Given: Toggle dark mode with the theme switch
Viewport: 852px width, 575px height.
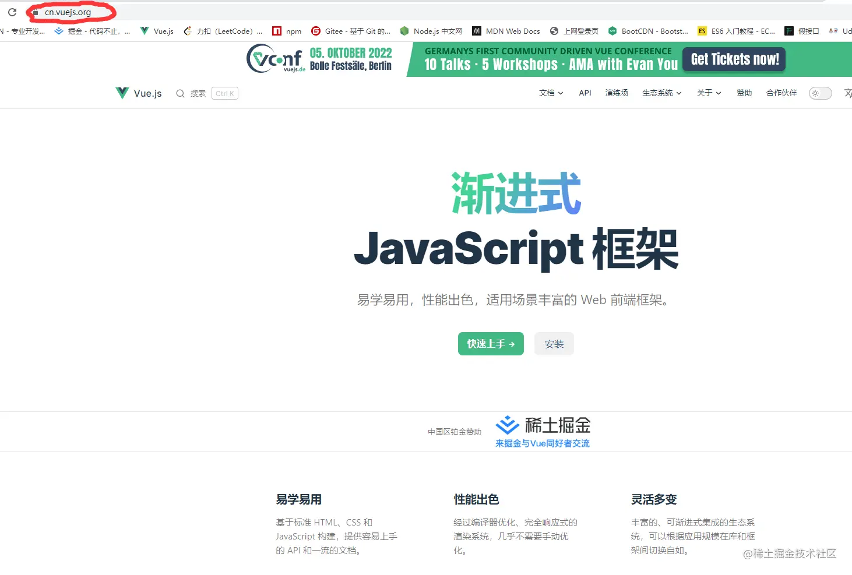Looking at the screenshot, I should 820,93.
